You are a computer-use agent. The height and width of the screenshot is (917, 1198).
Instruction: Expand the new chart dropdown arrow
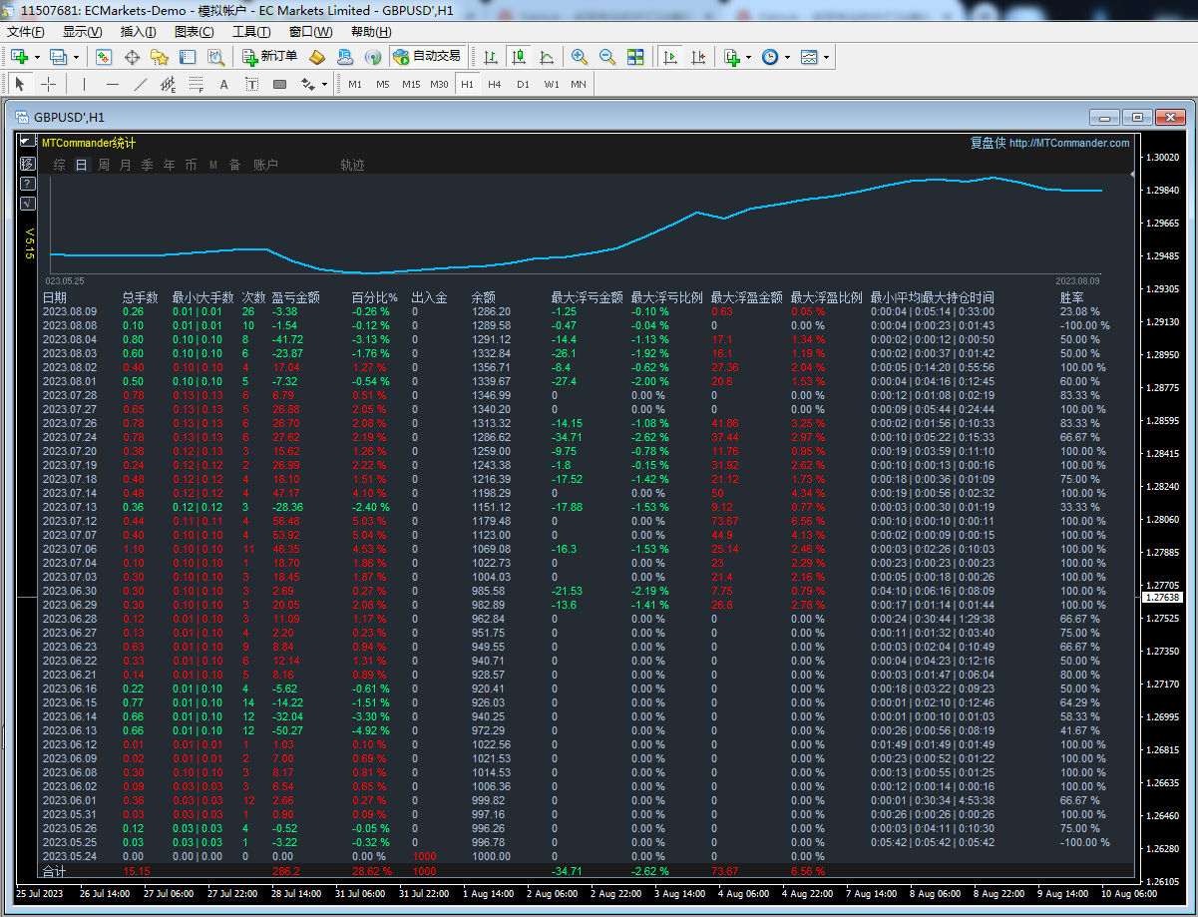coord(37,57)
